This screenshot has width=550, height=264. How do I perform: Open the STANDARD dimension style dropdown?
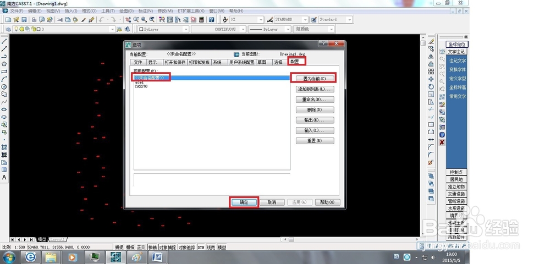tap(291, 20)
